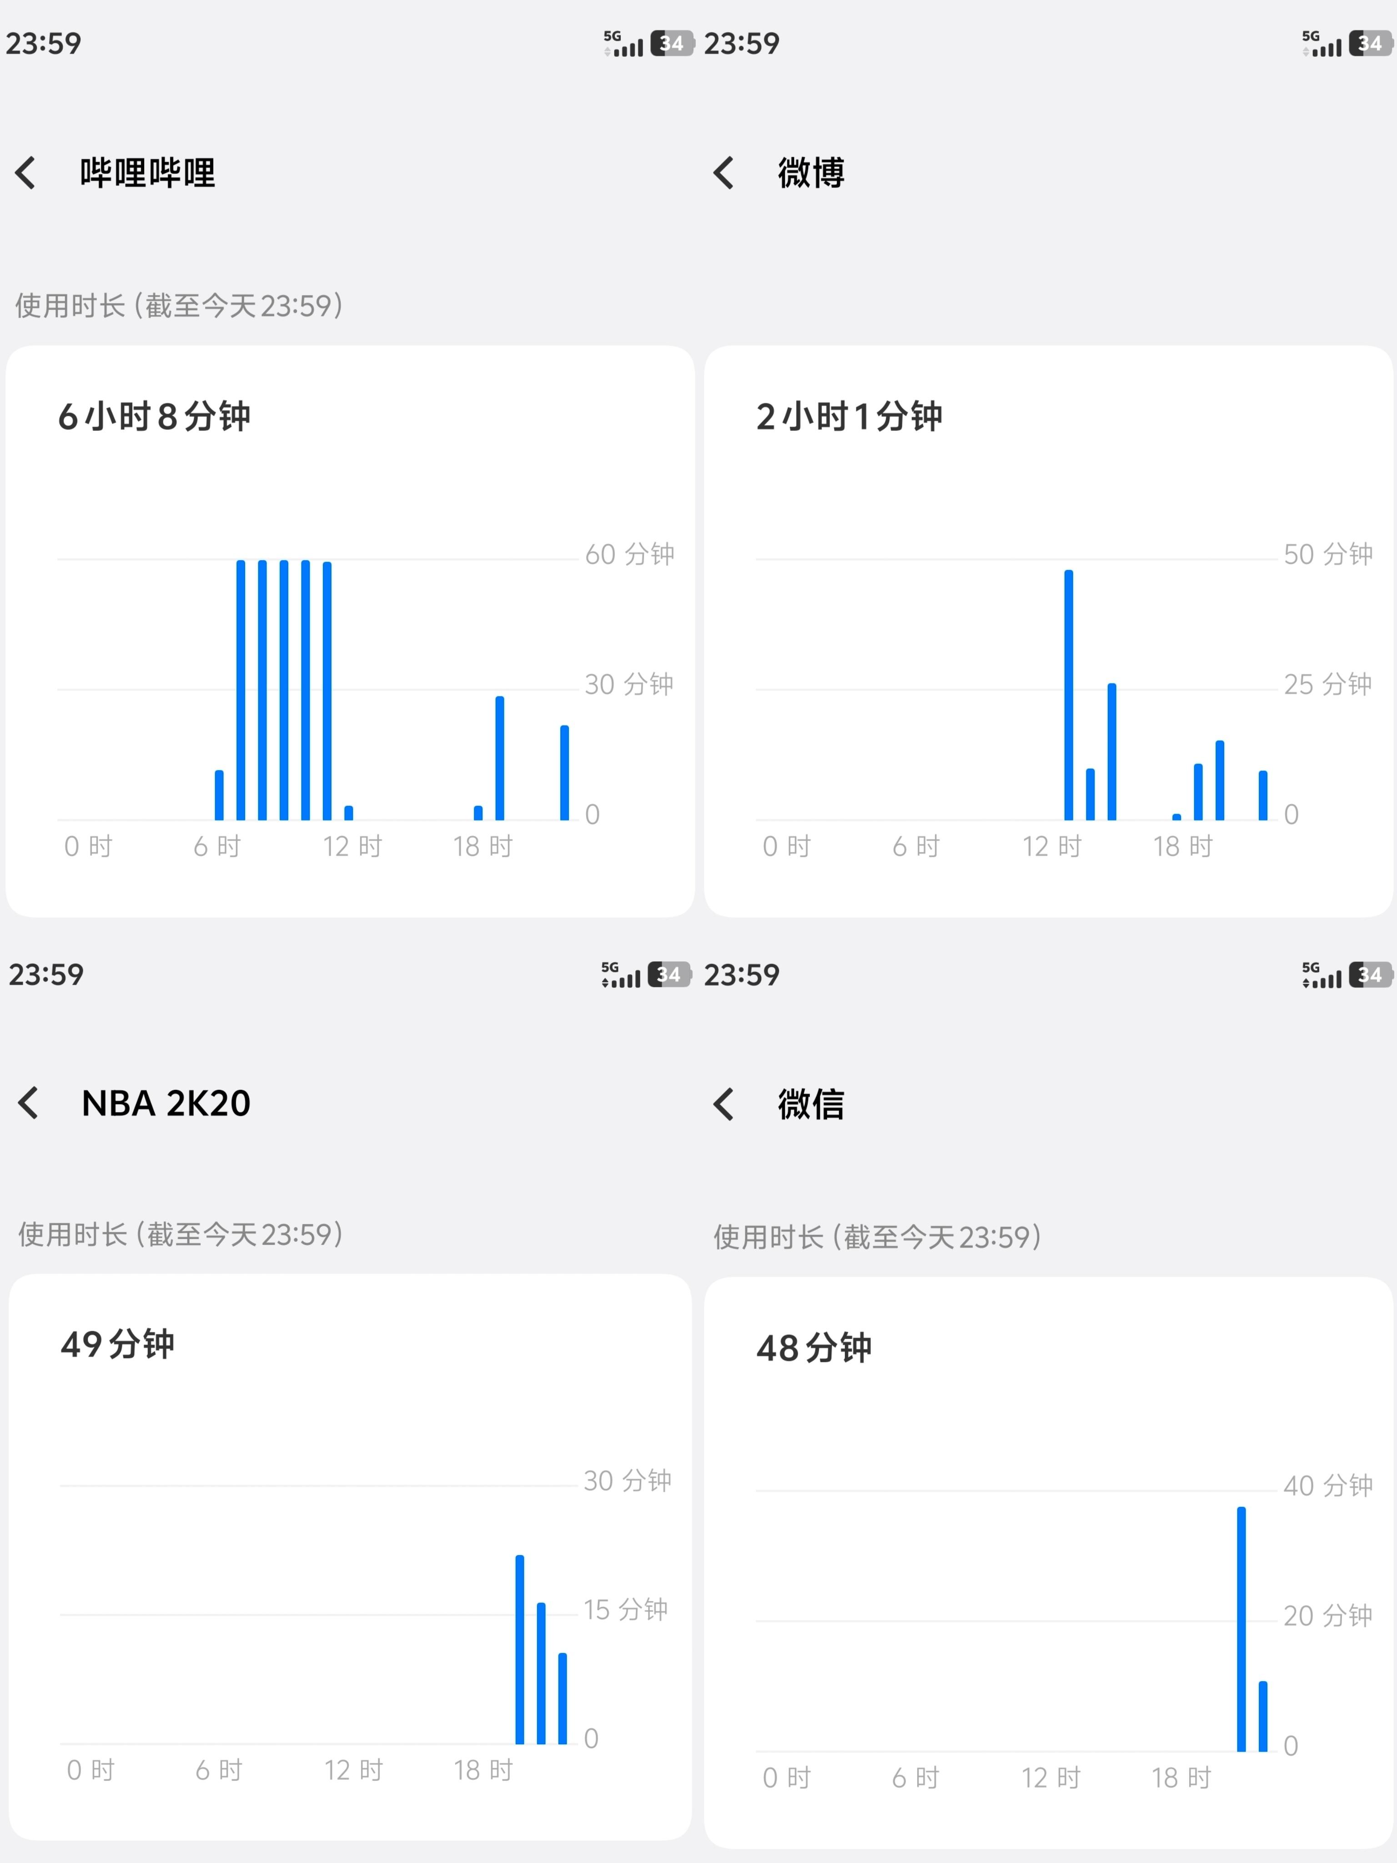Tap the first 60-minute bar in 哔哩哔哩 chart
Viewport: 1397px width, 1863px height.
pos(241,690)
